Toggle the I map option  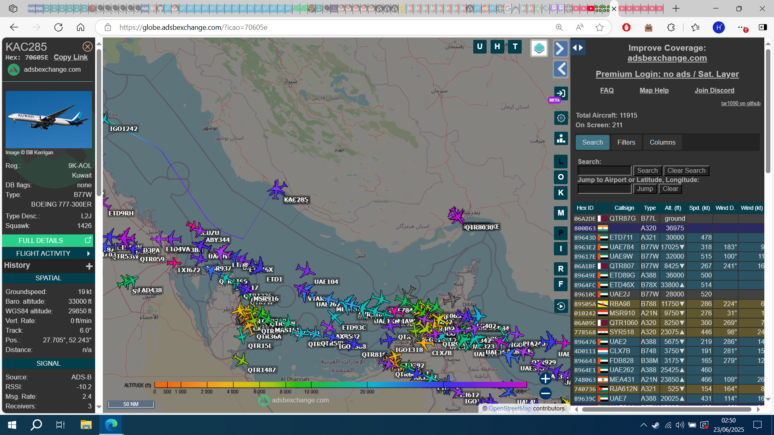[561, 249]
